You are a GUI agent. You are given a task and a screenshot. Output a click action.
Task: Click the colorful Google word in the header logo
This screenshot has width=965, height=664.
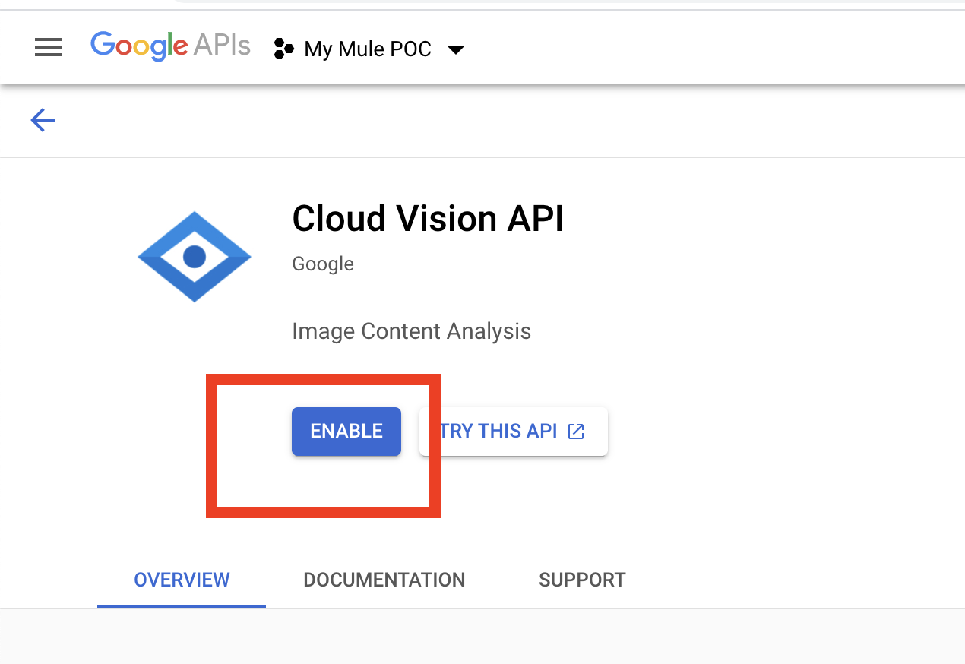(x=139, y=46)
